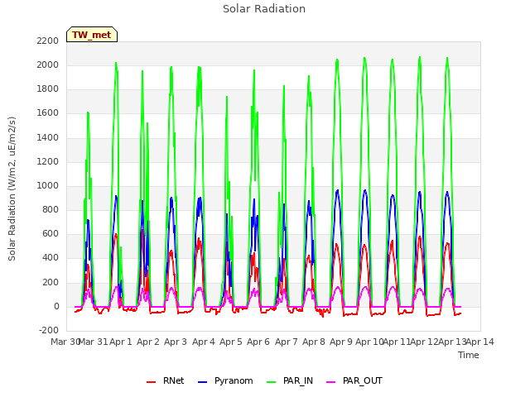Click the magenta PAR_OUT legend swatch
Screen dimensions: 530x397
pyautogui.click(x=331, y=382)
